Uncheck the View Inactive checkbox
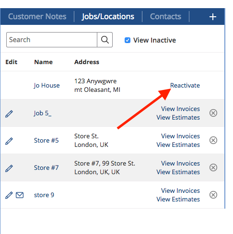The width and height of the screenshot is (233, 234). point(128,40)
